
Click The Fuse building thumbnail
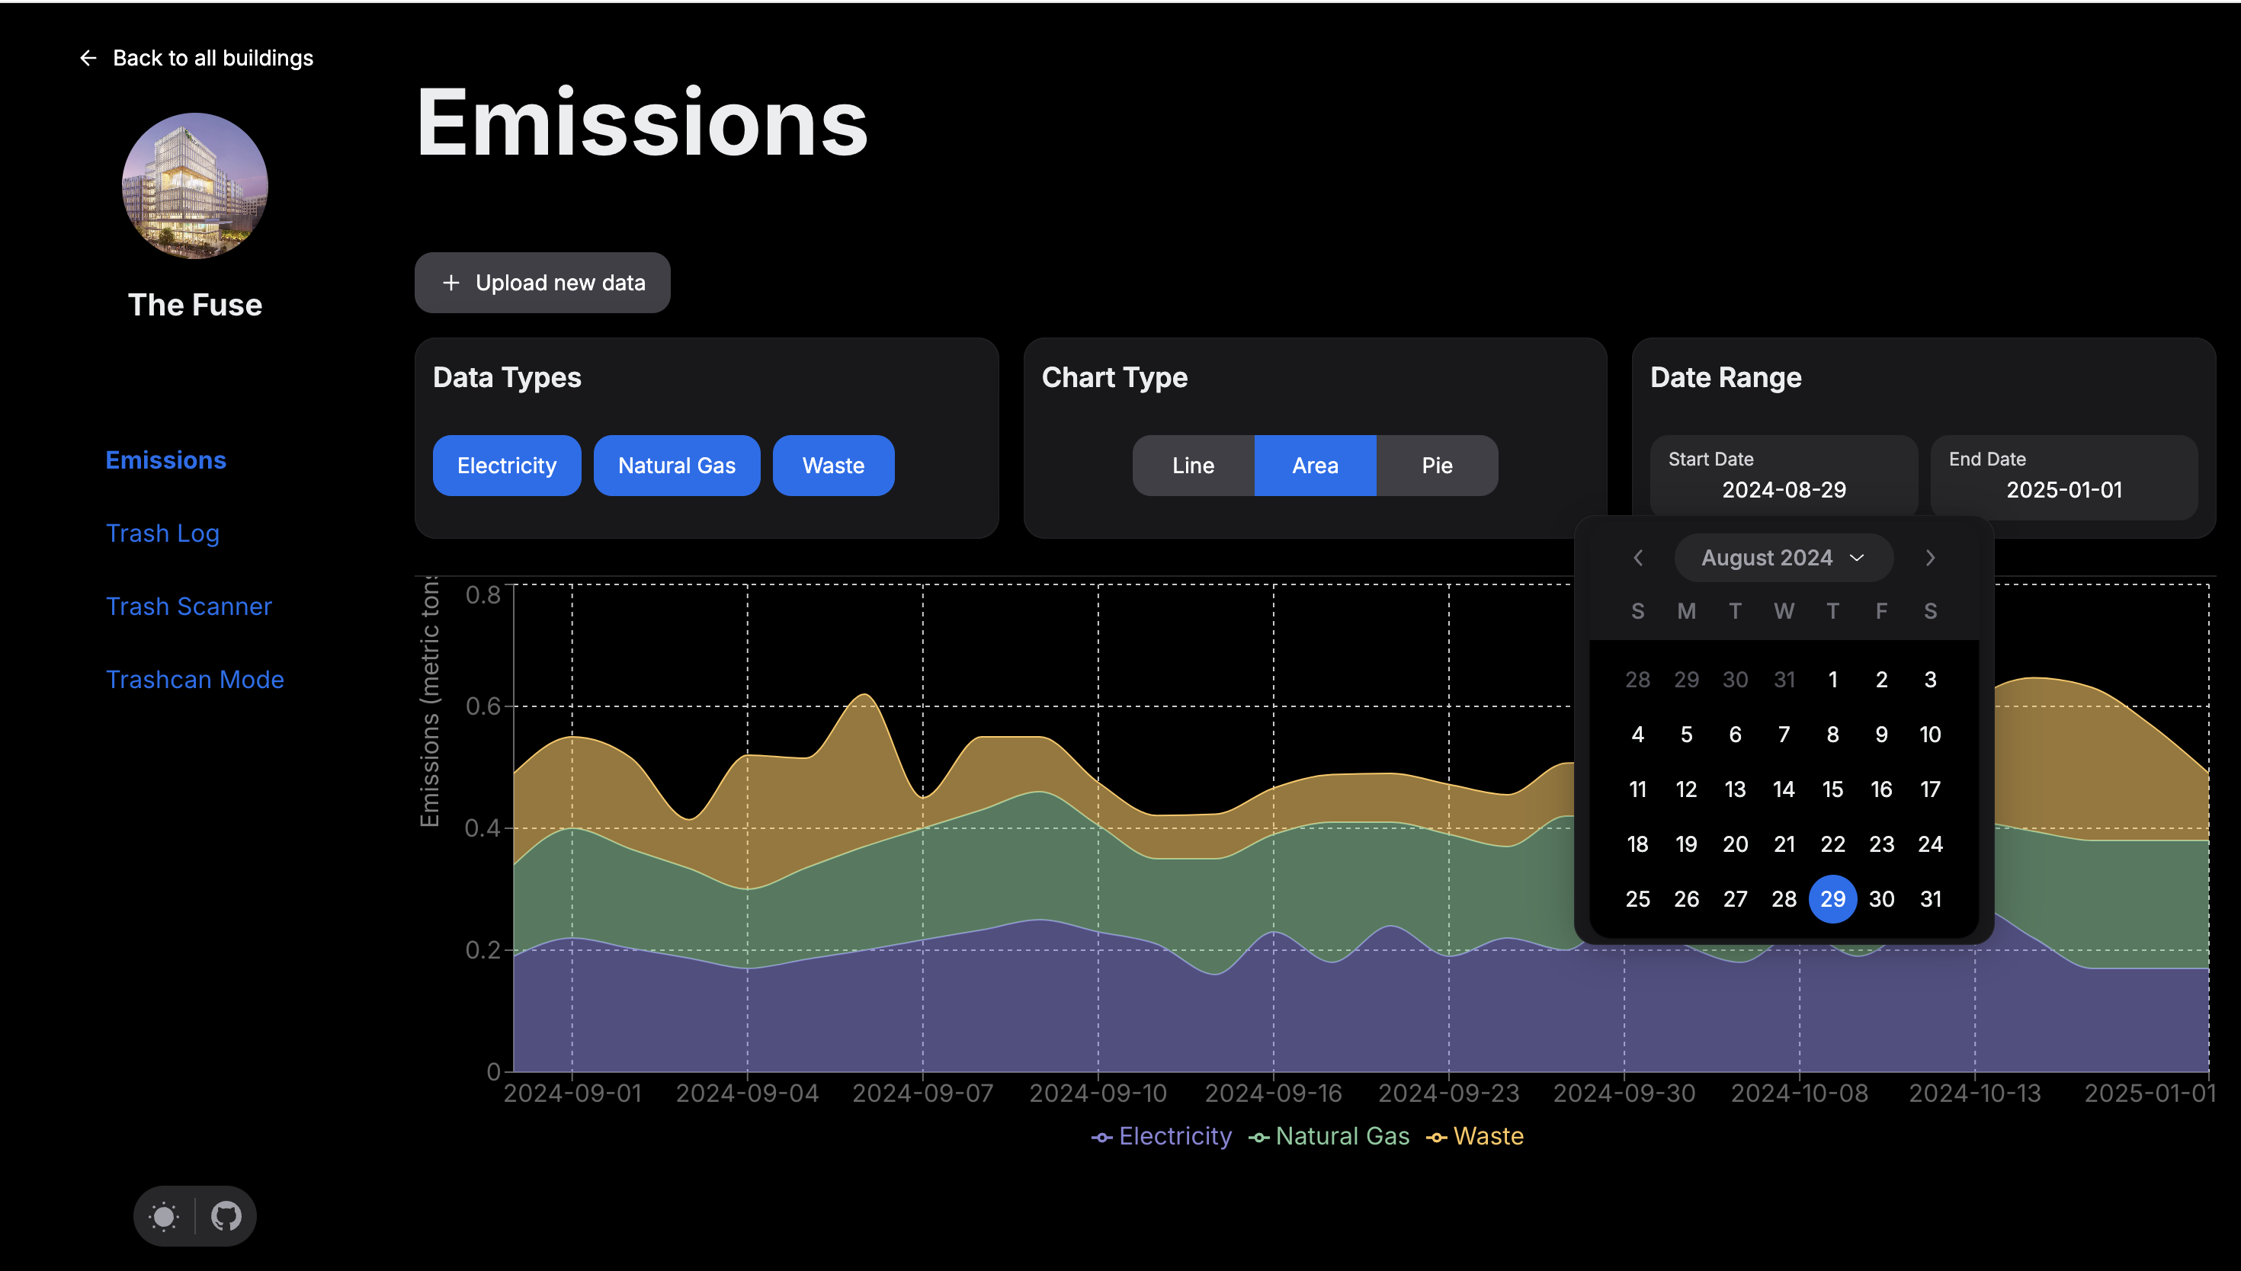pos(194,186)
